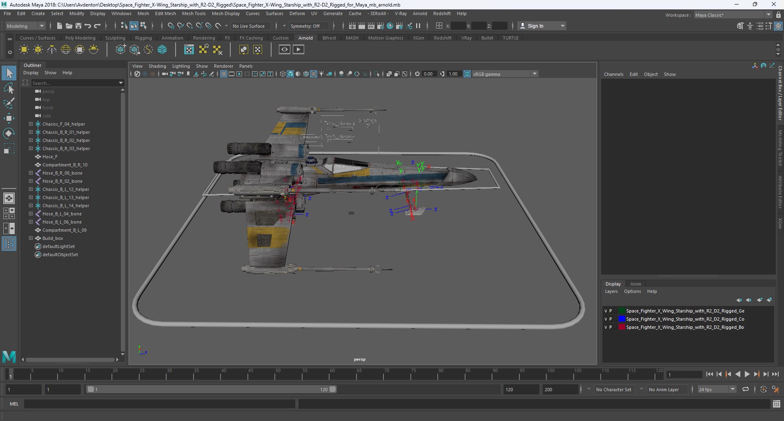Activate the Lasso select tool
784x421 pixels.
(9, 88)
